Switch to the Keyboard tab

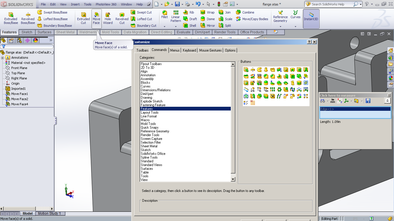point(190,50)
